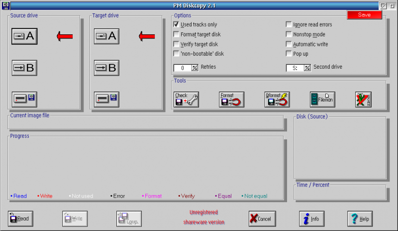The height and width of the screenshot is (231, 398).
Task: Click the Write disk button
Action: [75, 219]
